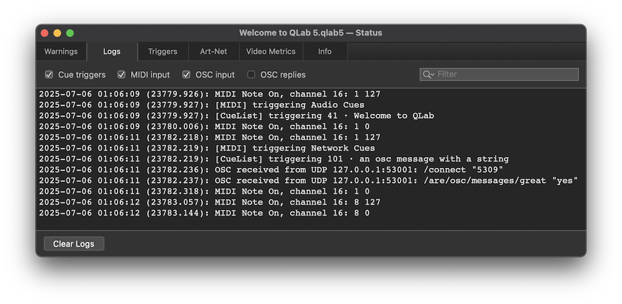Switch to the Info tab
Image resolution: width=622 pixels, height=304 pixels.
[325, 52]
